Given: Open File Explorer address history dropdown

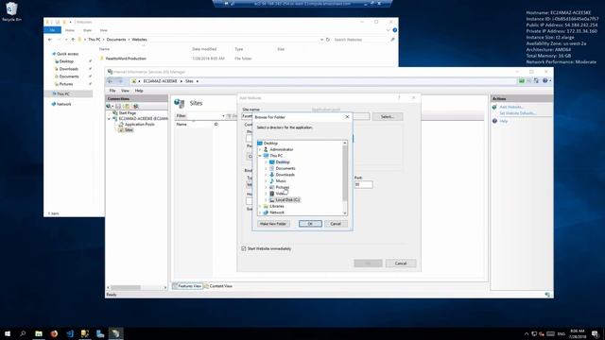Looking at the screenshot, I should (x=321, y=40).
